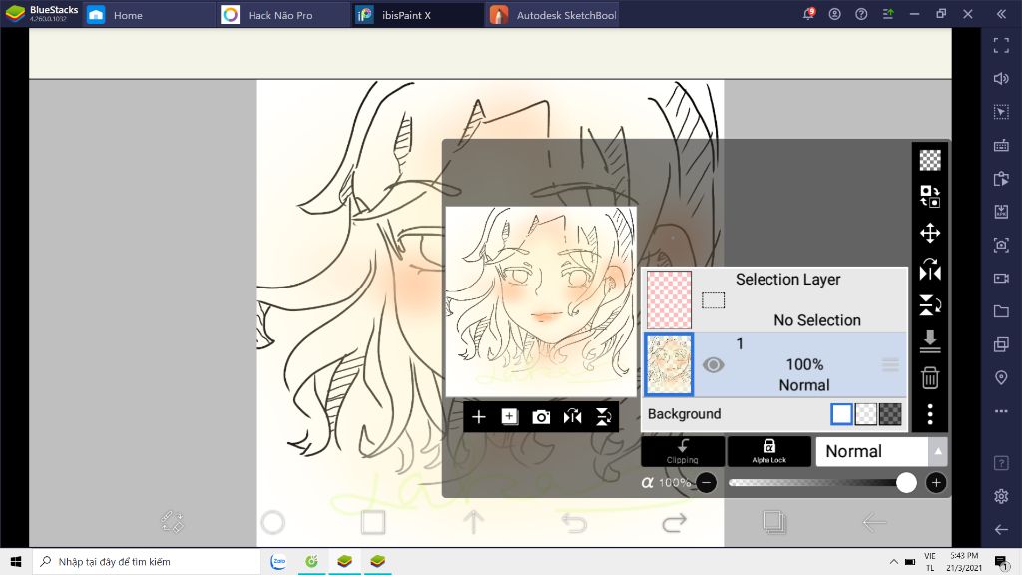Enter fullscreen from BlueStacks sidebar
Viewport: 1022px width, 575px height.
[x=1001, y=45]
